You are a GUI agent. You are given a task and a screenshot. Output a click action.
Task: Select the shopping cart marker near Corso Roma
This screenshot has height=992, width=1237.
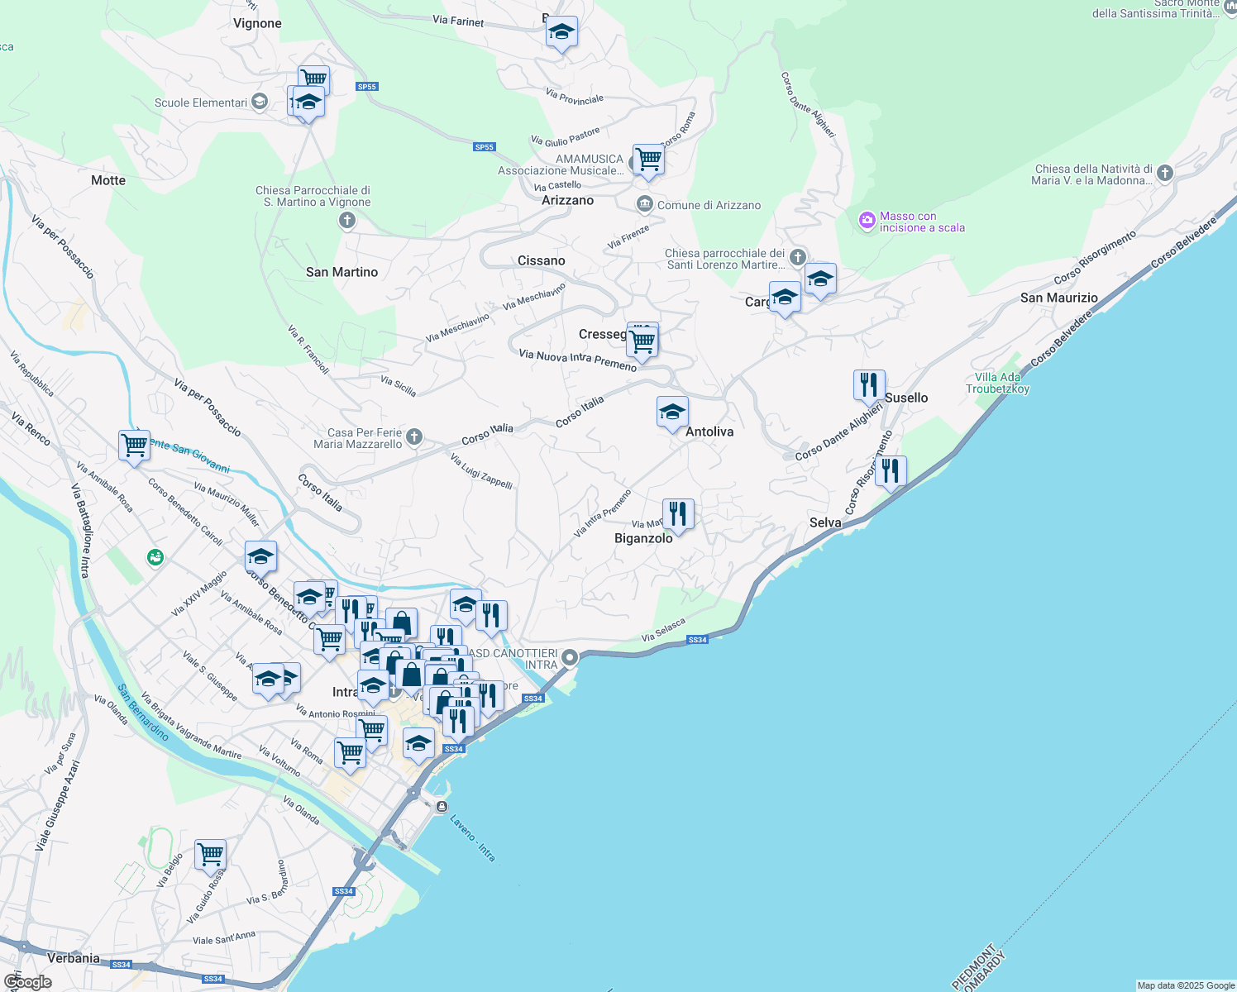click(x=649, y=161)
